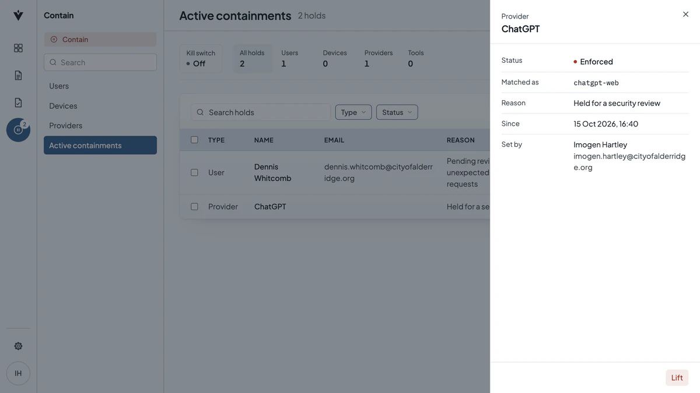Image resolution: width=700 pixels, height=393 pixels.
Task: Open Active containments in the sidebar
Action: [x=100, y=146]
